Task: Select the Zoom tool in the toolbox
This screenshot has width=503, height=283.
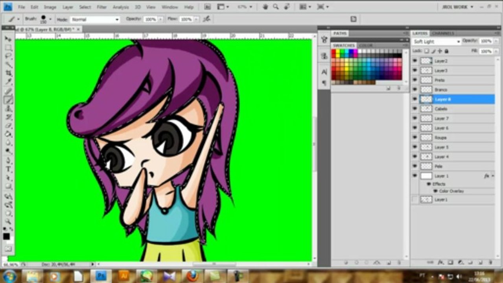Action: 8,221
